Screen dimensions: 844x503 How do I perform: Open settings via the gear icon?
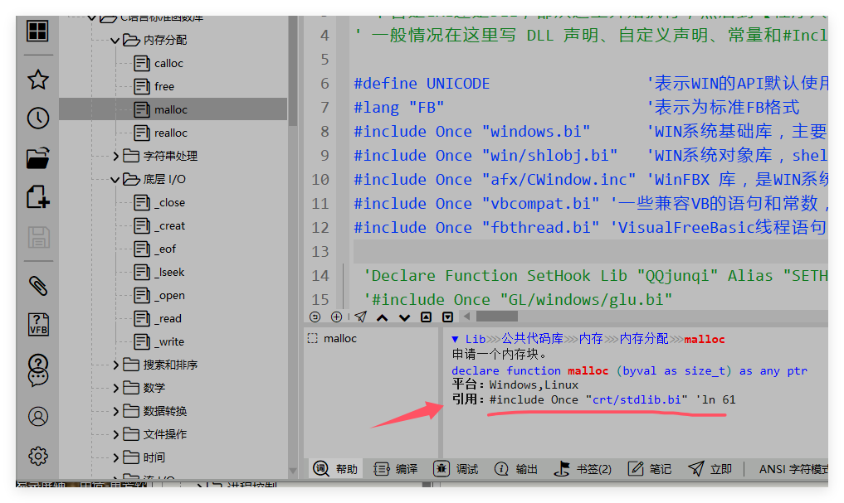(x=38, y=456)
